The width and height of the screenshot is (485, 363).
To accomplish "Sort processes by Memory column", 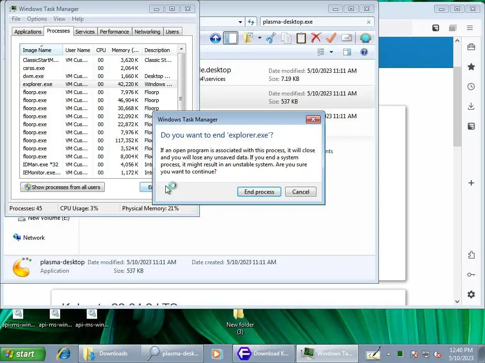I will [125, 50].
